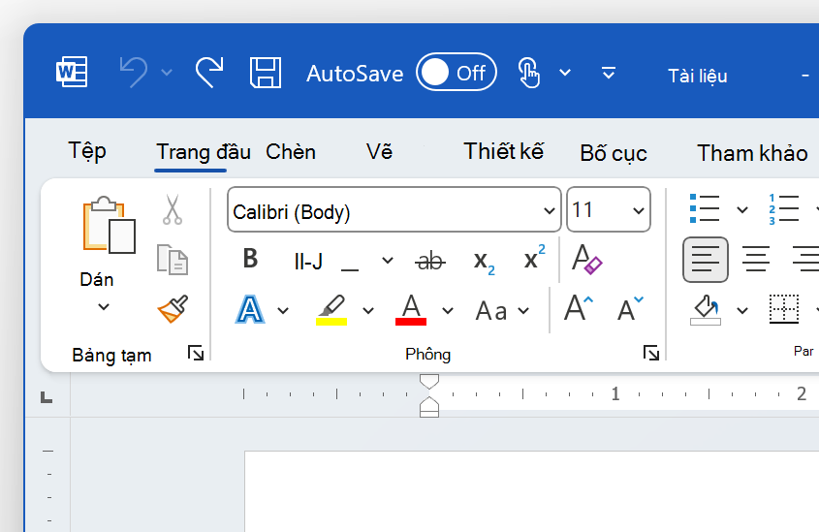Toggle Superscript x² formatting

[534, 257]
